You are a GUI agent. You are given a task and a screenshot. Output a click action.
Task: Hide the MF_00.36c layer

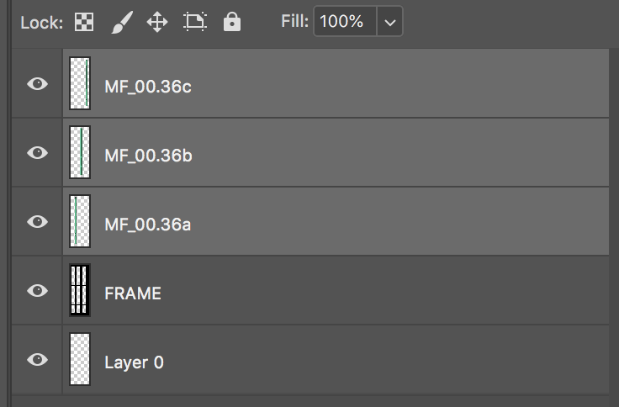click(x=38, y=84)
